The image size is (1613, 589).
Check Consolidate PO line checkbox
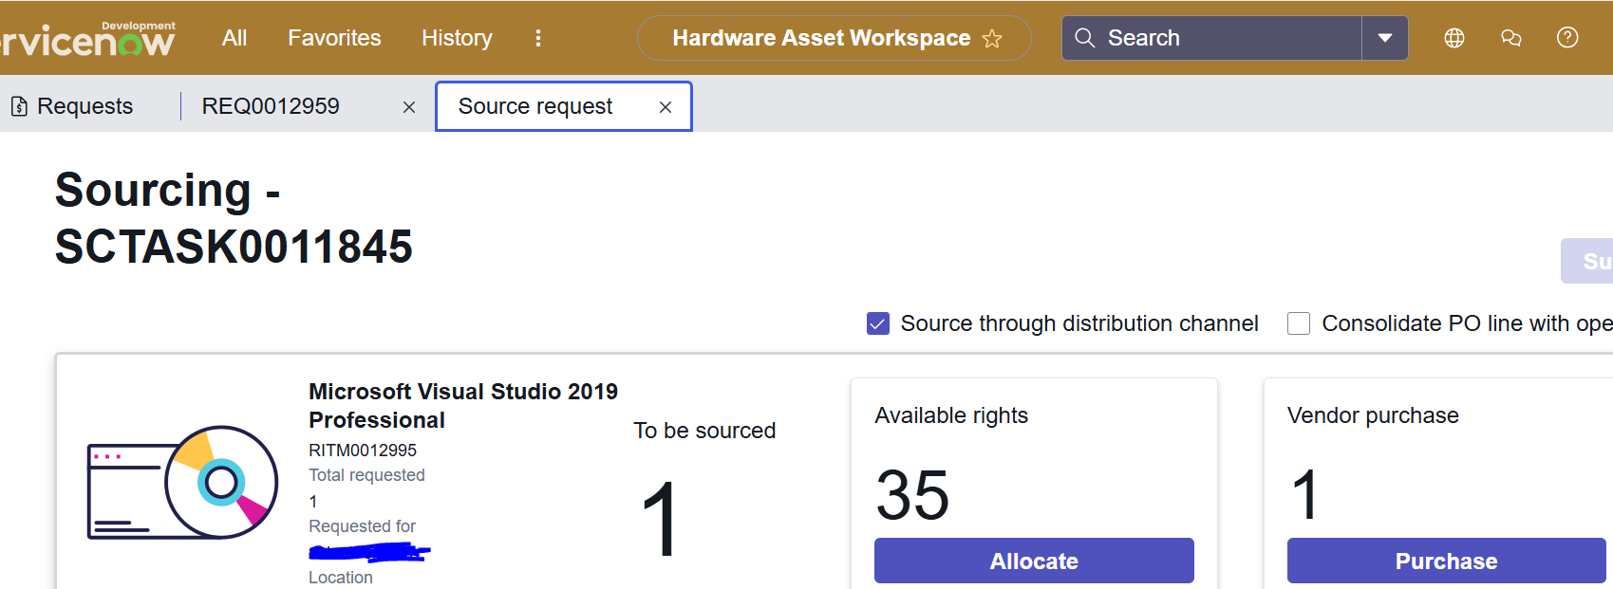[1299, 323]
